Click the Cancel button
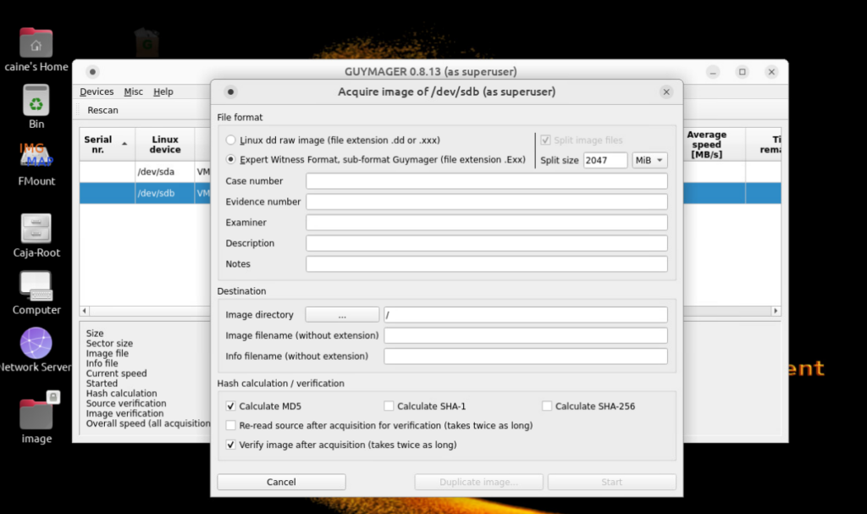This screenshot has width=867, height=514. point(281,482)
